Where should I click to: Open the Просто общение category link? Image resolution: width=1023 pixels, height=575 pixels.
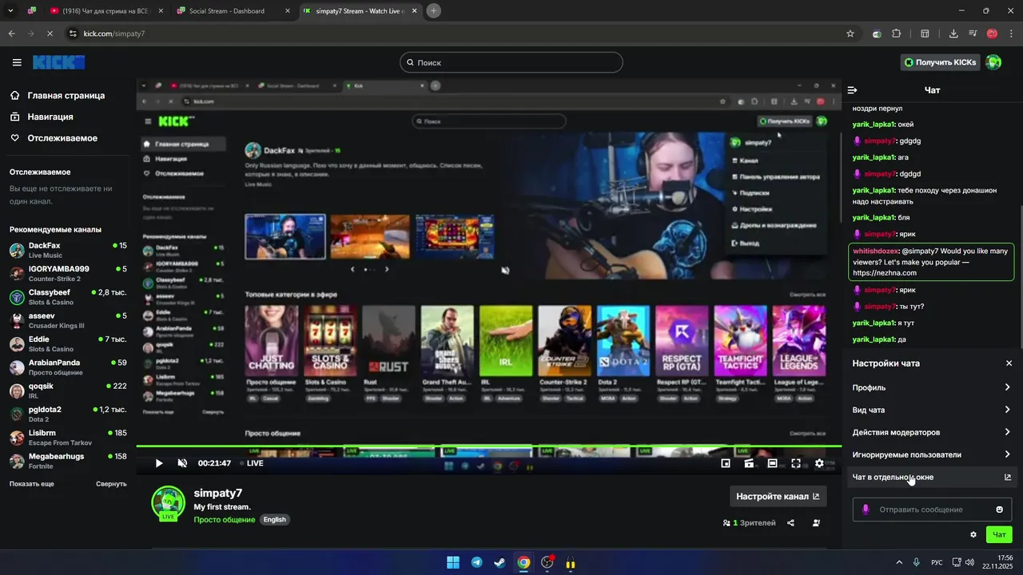(224, 520)
